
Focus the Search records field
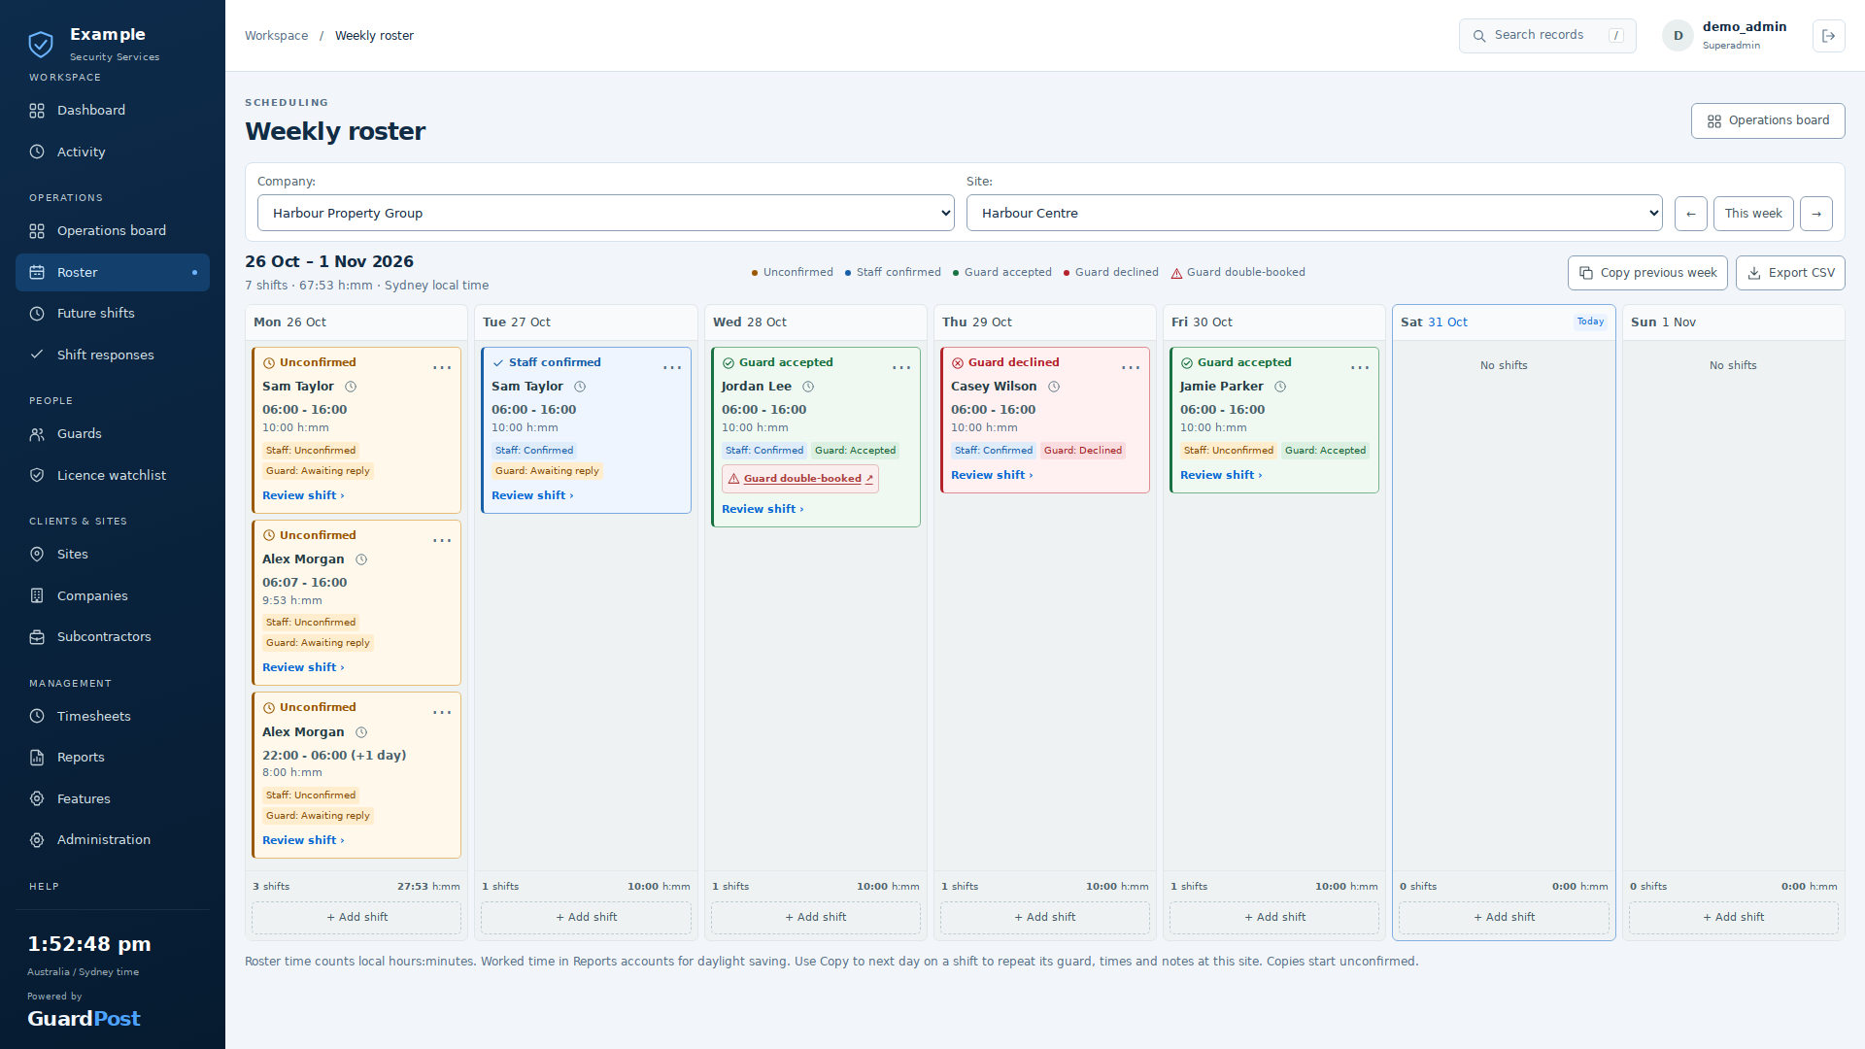1547,36
